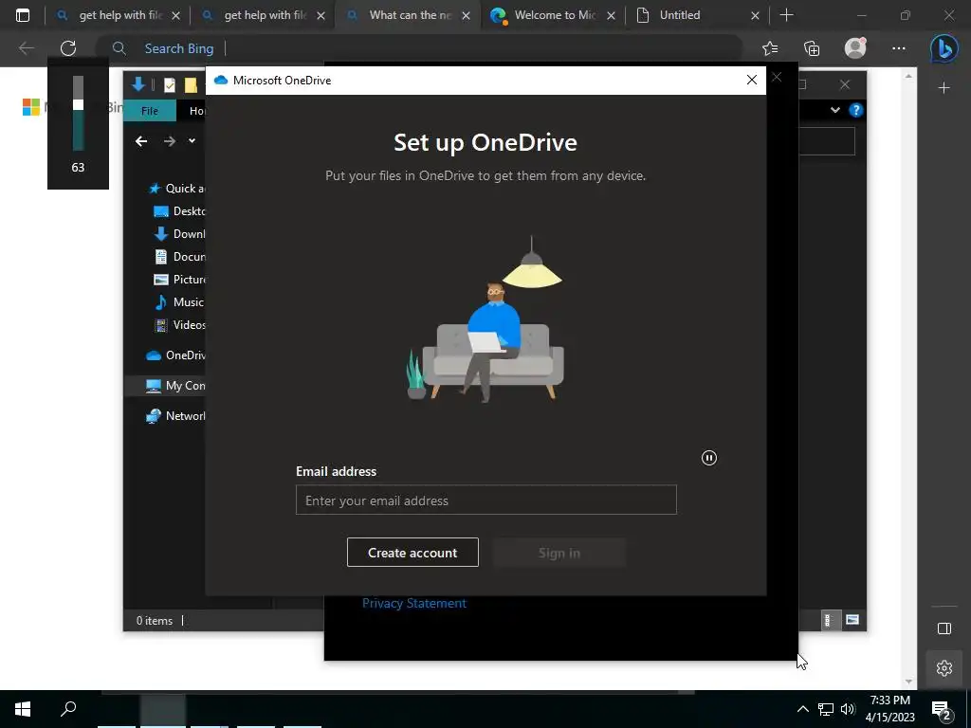Open Edge Collections icon

[x=812, y=48]
